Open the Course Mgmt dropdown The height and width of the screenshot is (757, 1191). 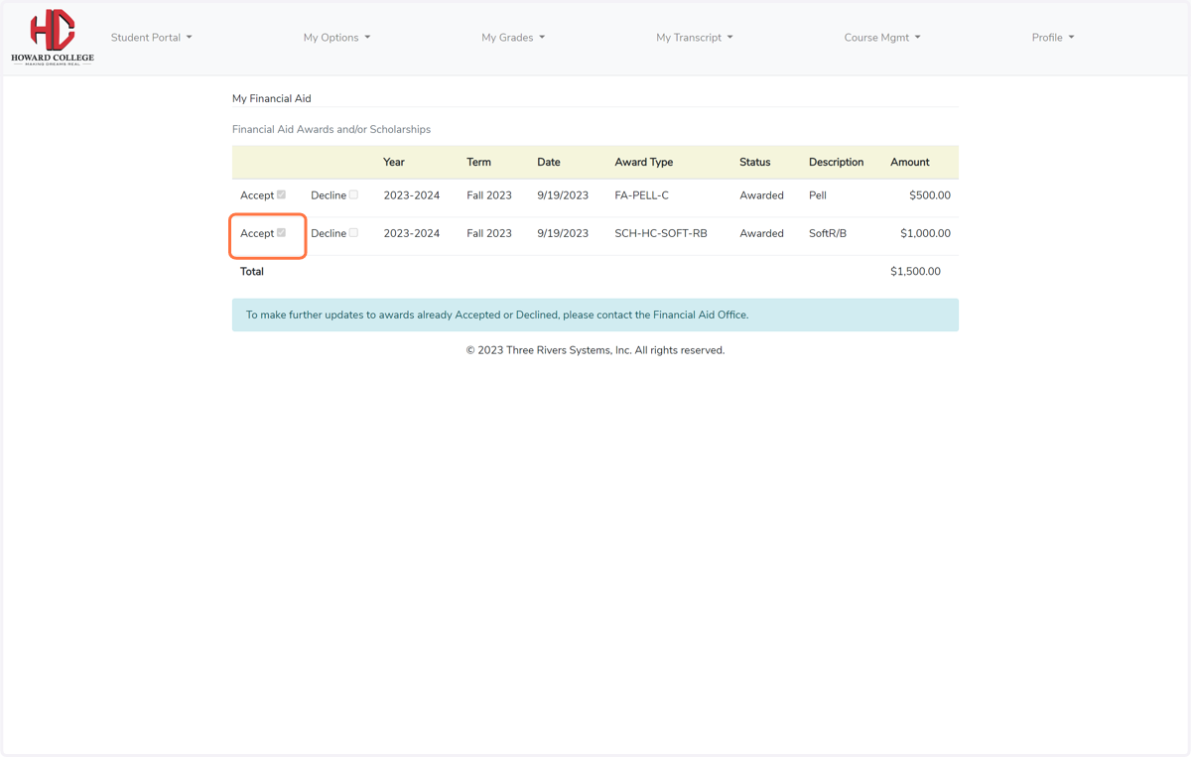pos(881,38)
